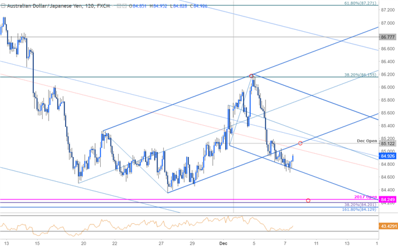Click the orange RSI value label 43.4291
This screenshot has width=398, height=246.
pyautogui.click(x=388, y=226)
